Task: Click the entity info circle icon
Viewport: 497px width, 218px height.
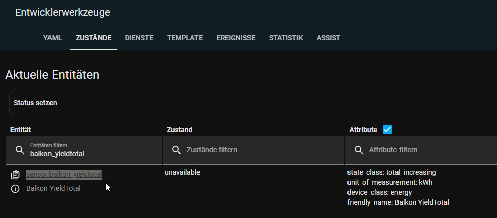Action: pos(15,188)
